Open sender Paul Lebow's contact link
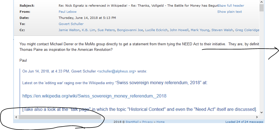The image size is (279, 130). [68, 12]
